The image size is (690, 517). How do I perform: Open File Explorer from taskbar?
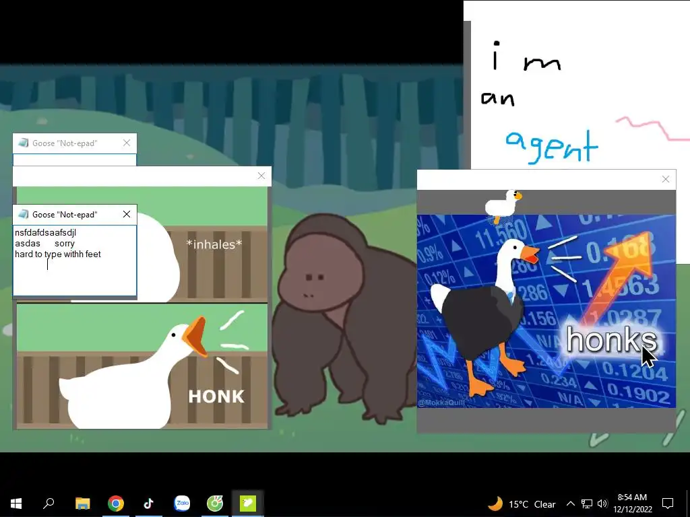click(82, 504)
